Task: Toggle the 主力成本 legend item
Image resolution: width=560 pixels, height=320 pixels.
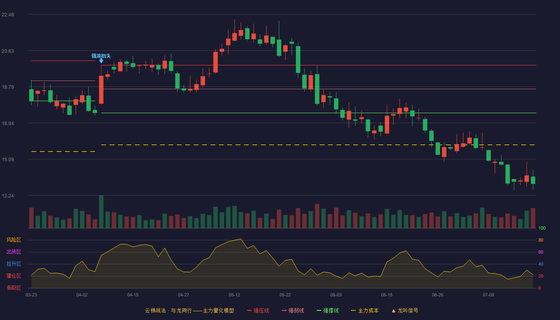Action: point(364,310)
